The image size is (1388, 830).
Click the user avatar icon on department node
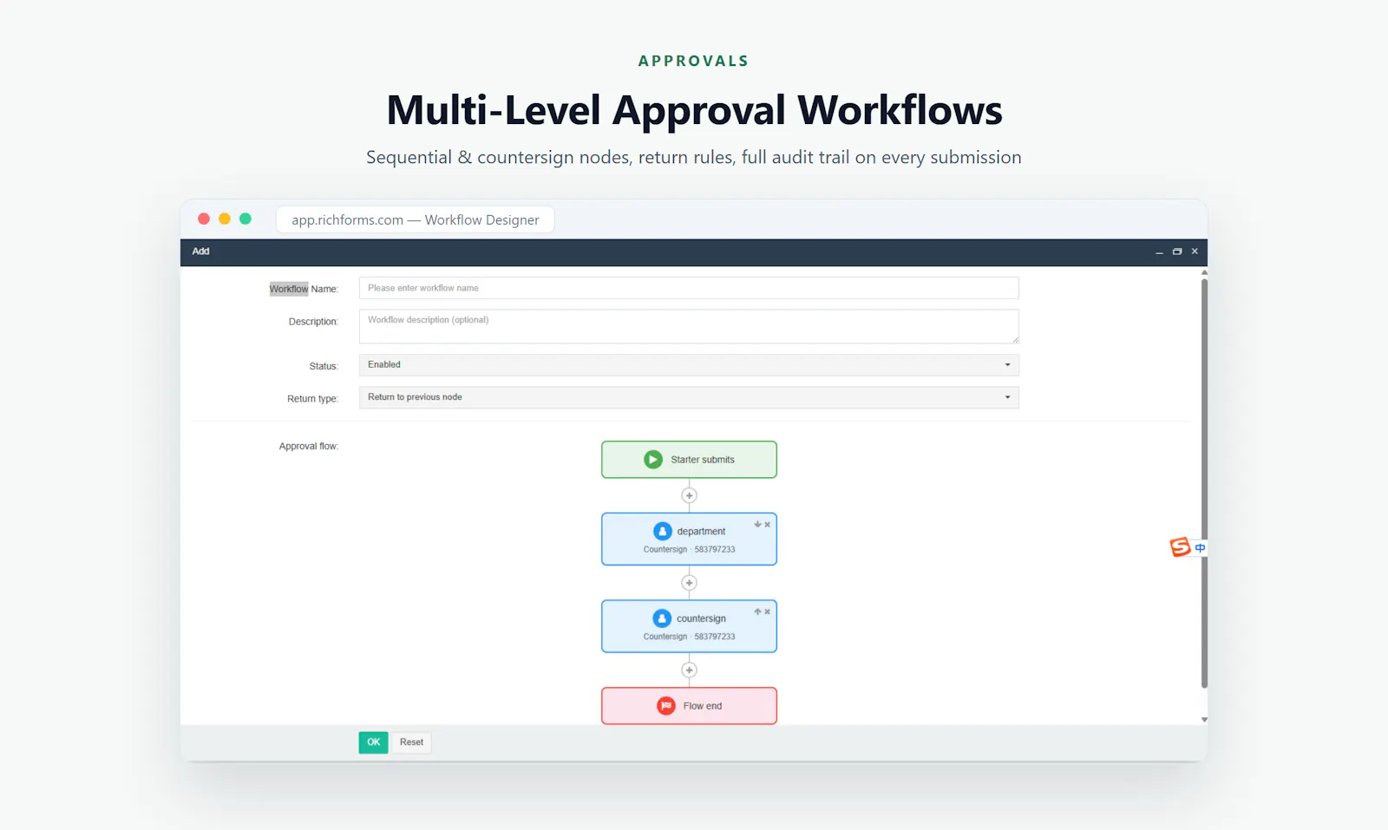click(663, 531)
